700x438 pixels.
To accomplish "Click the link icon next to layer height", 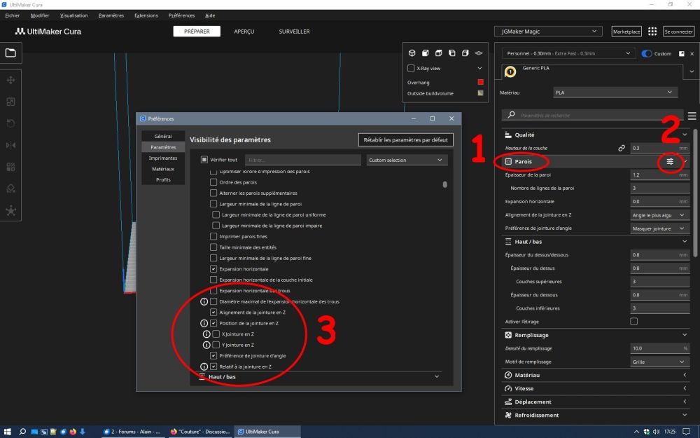I will tap(621, 148).
